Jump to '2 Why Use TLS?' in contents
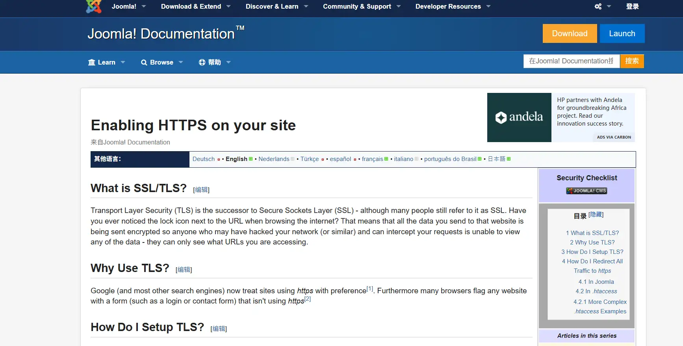The image size is (683, 346). 592,242
